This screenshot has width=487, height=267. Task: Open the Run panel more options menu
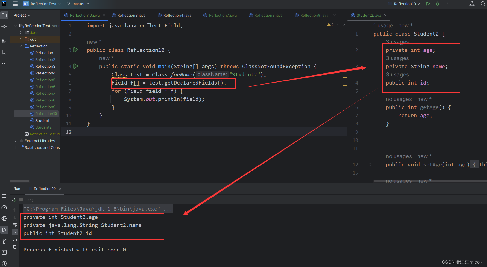pos(38,199)
